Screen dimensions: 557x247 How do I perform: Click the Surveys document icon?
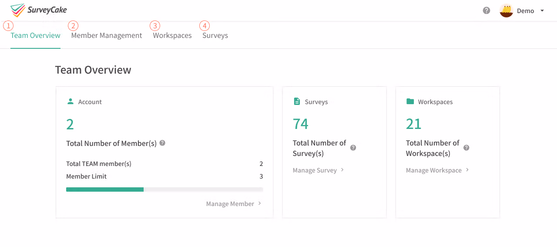click(297, 102)
